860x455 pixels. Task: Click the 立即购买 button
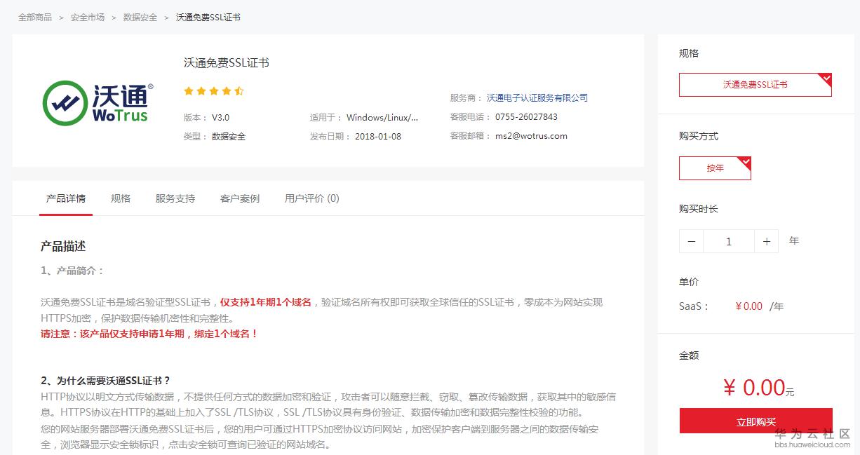(755, 419)
